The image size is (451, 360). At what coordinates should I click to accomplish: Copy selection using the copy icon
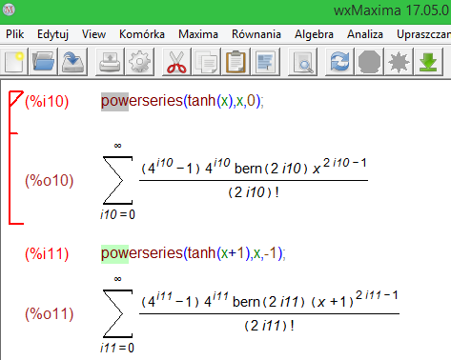tap(206, 62)
